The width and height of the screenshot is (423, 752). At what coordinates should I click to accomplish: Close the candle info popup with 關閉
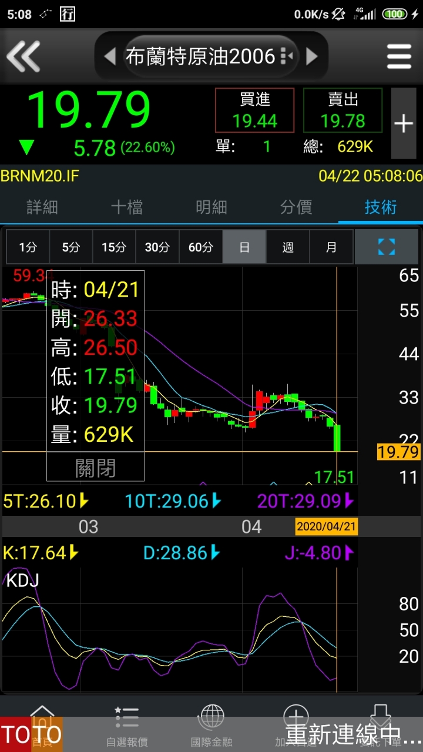(95, 468)
